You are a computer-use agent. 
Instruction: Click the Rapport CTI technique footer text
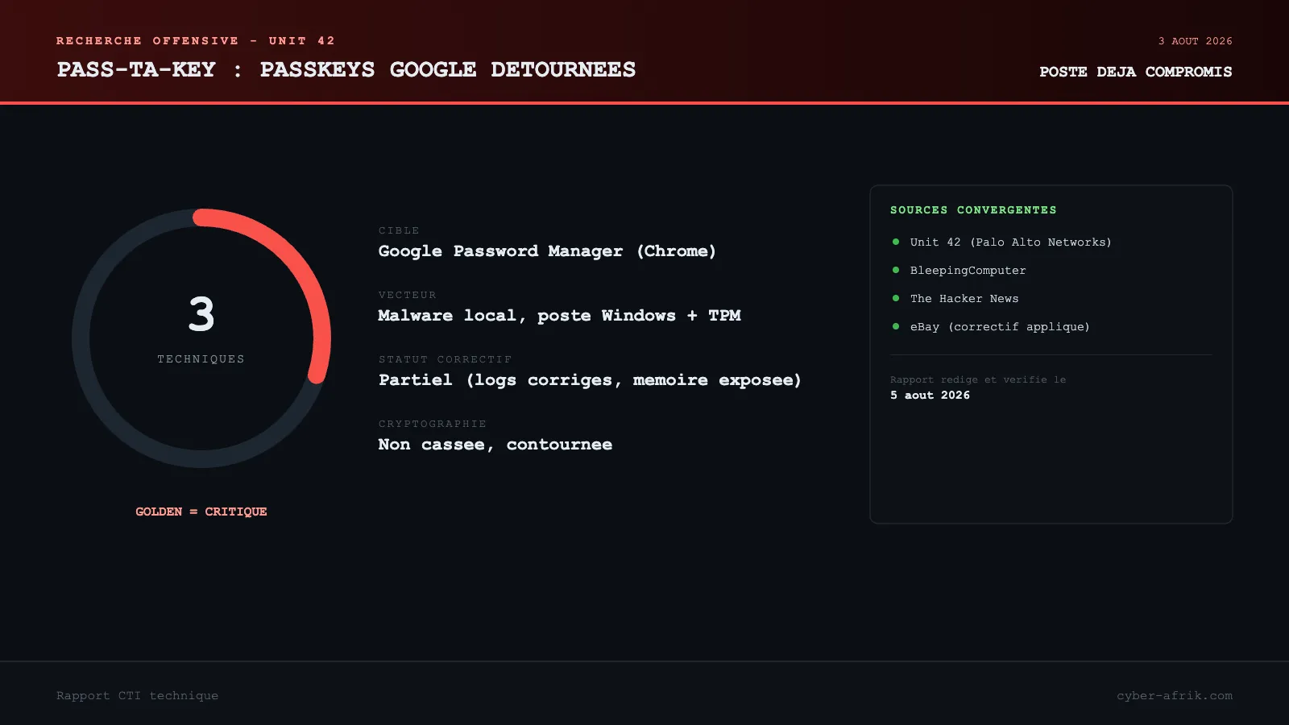click(x=137, y=696)
